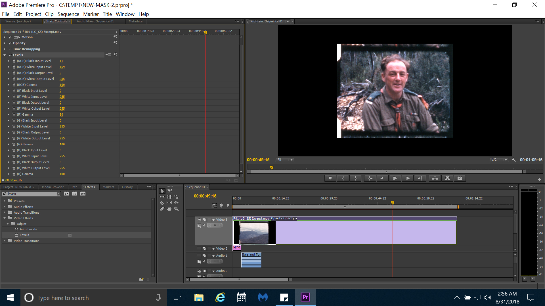Toggle Video 3 track visibility eye

point(199,220)
